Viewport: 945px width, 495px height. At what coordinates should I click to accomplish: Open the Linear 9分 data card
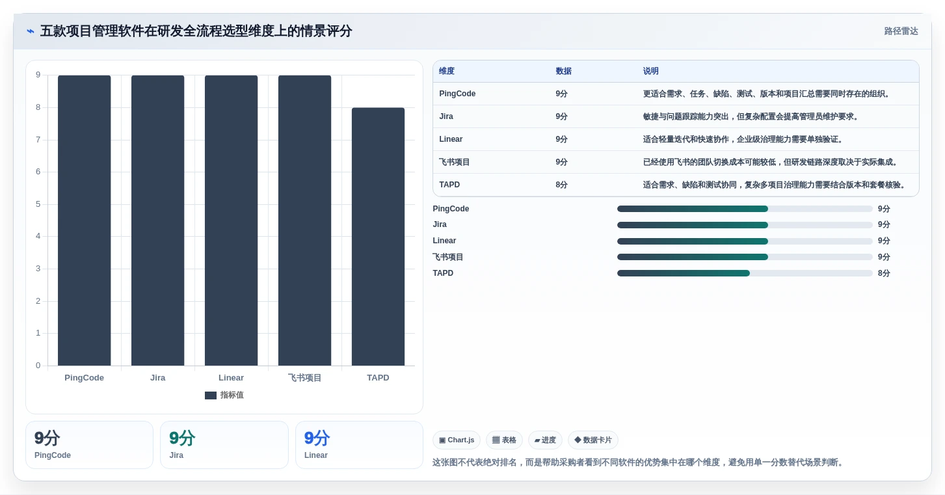coord(359,445)
